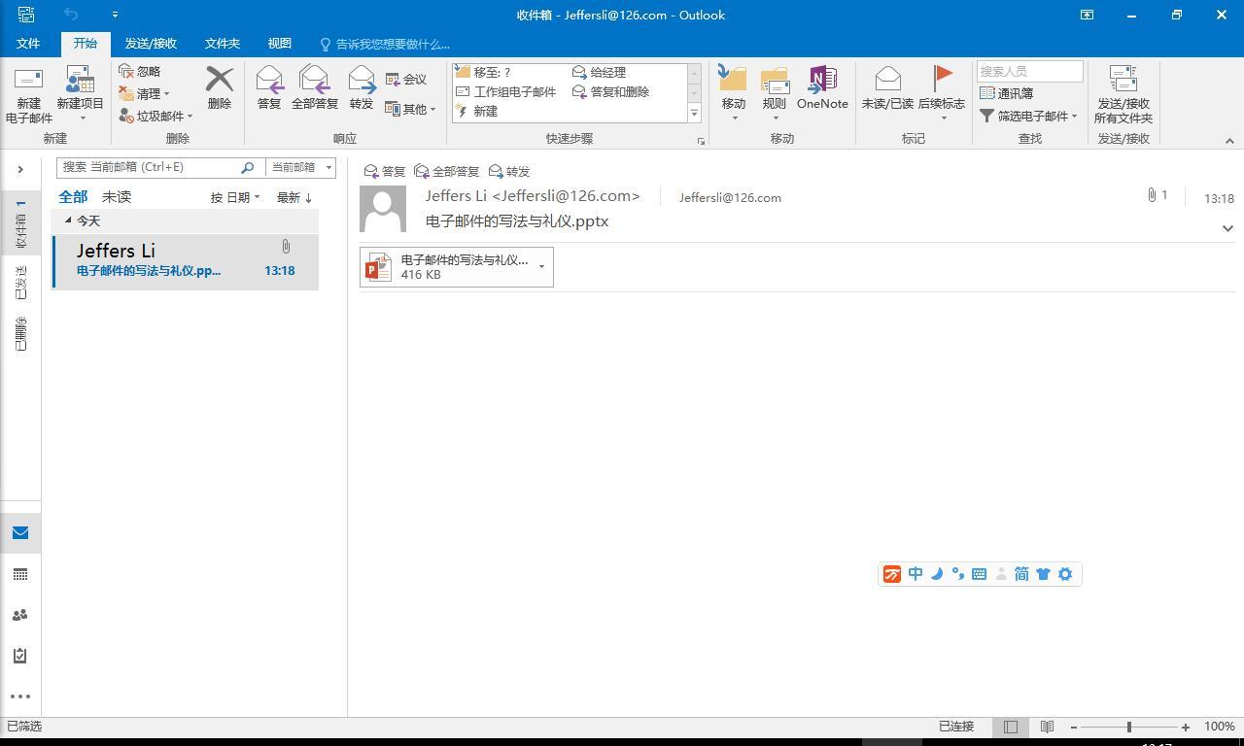Click Send/Receive All Folders (发送/接收所有文件夹) icon

click(x=1123, y=80)
